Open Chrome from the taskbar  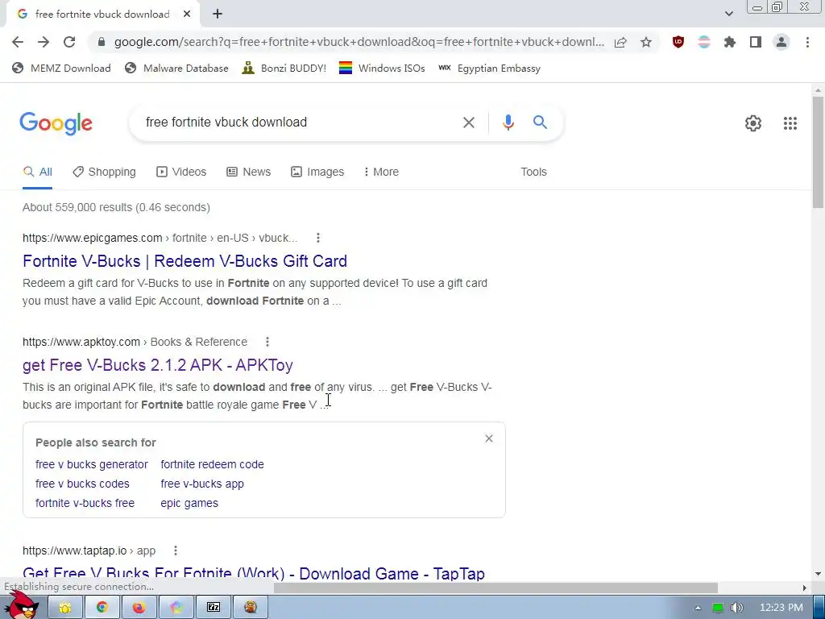tap(102, 608)
